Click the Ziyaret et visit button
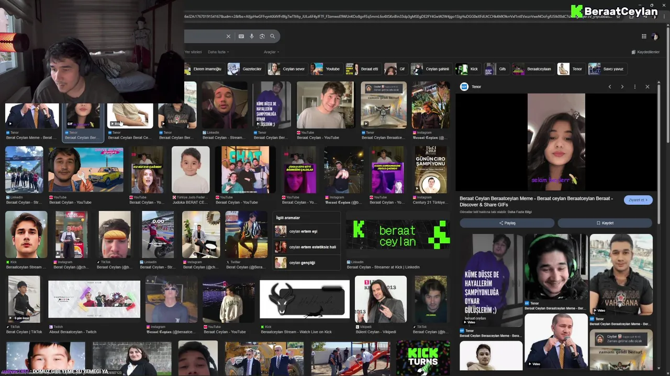Viewport: 670px width, 376px height. click(x=638, y=200)
